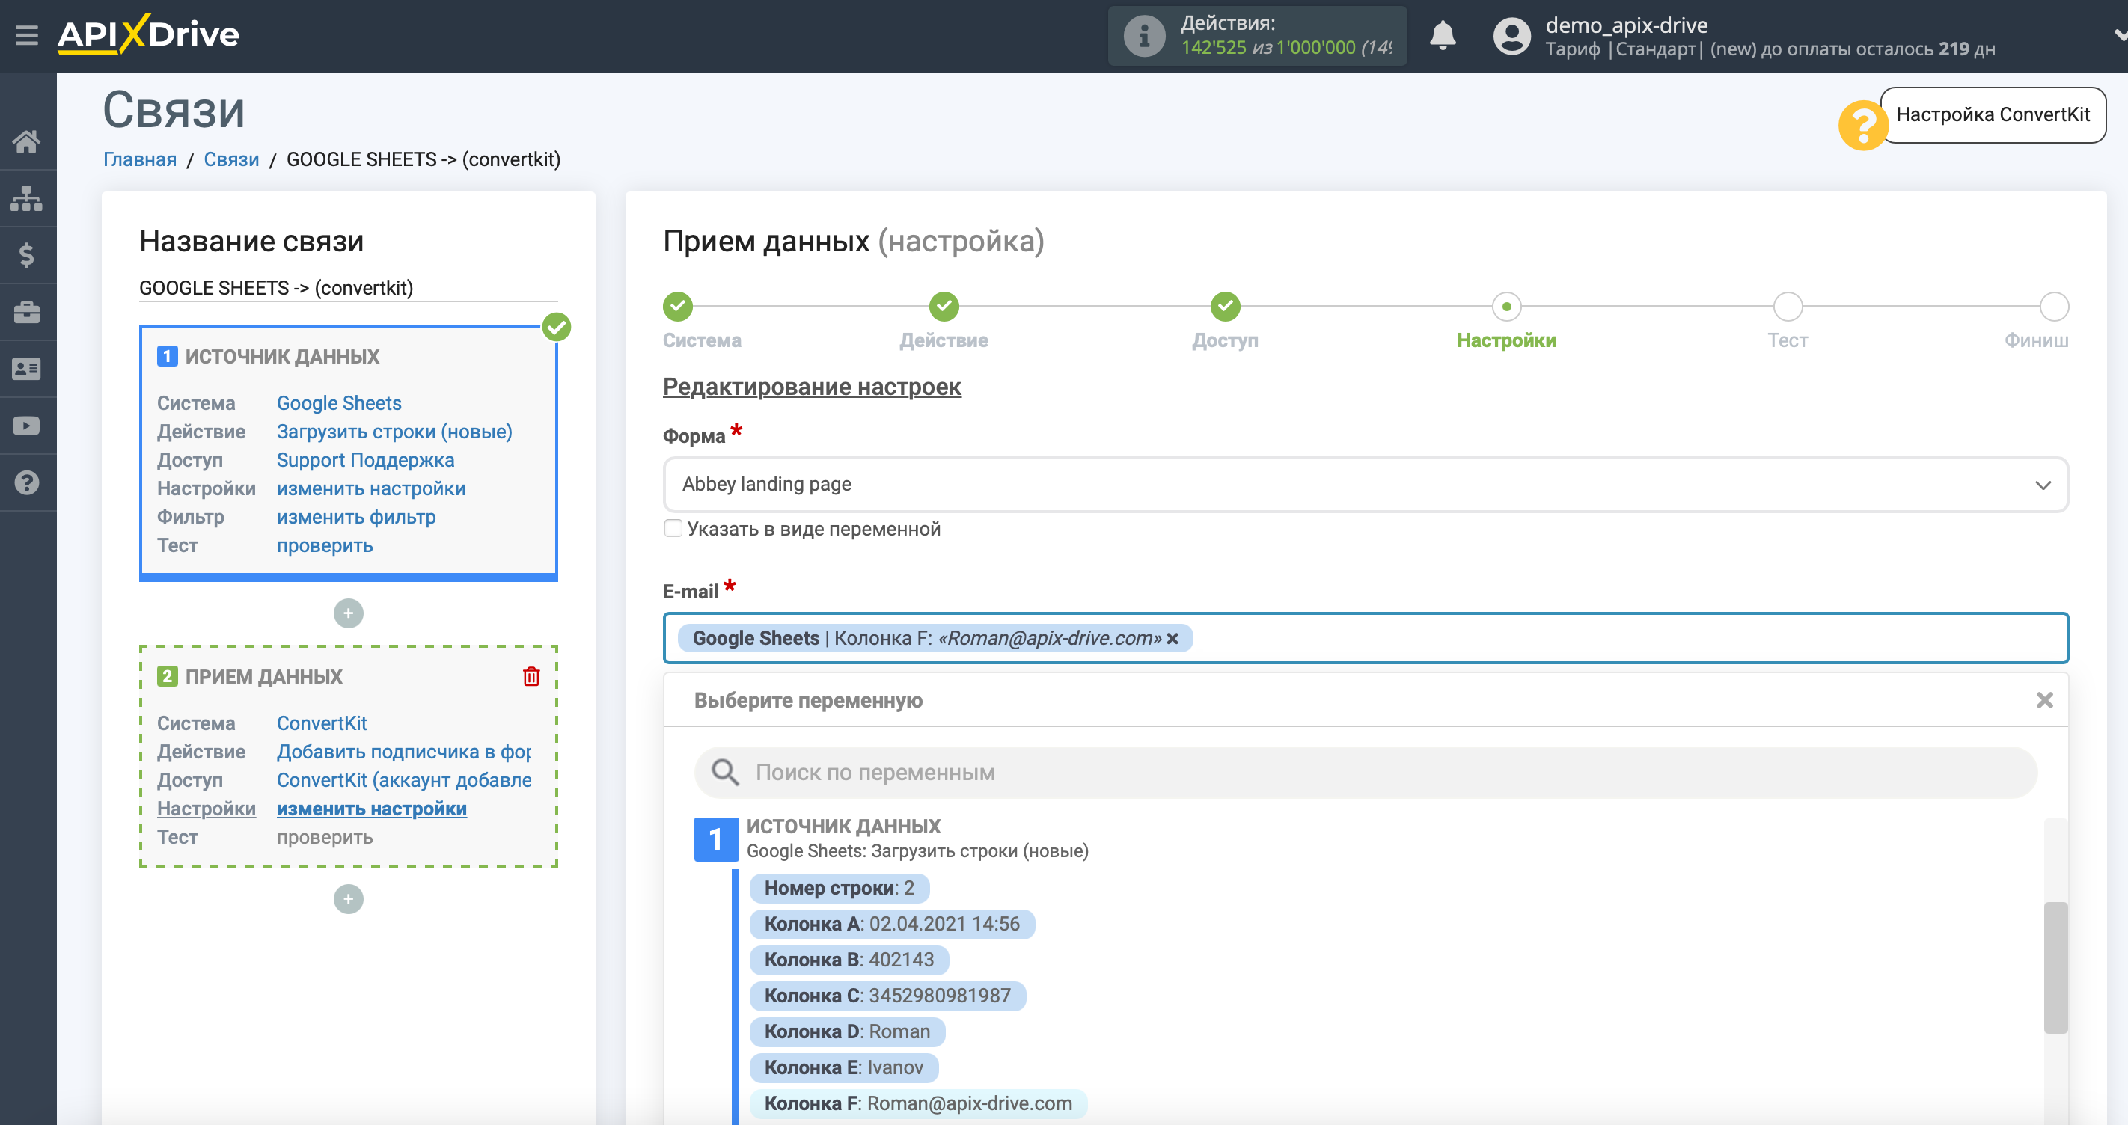2128x1125 pixels.
Task: Open Настройка ConvertKit help
Action: click(x=1993, y=114)
